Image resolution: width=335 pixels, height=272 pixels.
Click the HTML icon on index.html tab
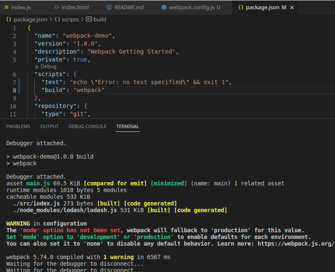[57, 8]
